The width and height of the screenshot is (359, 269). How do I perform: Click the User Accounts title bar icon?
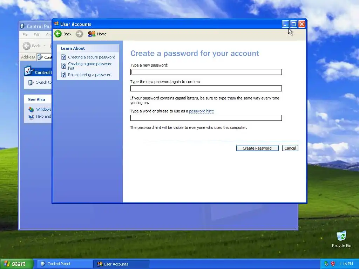[56, 24]
